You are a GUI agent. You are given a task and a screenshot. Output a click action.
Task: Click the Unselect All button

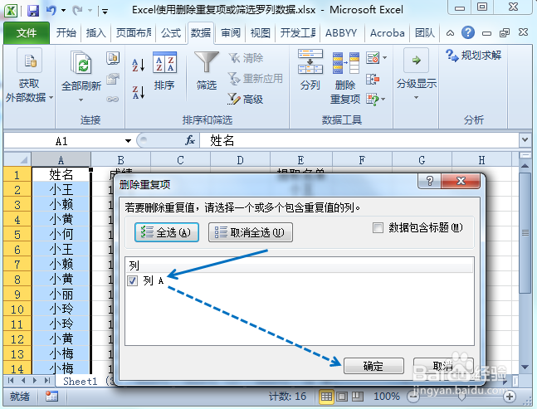click(251, 232)
